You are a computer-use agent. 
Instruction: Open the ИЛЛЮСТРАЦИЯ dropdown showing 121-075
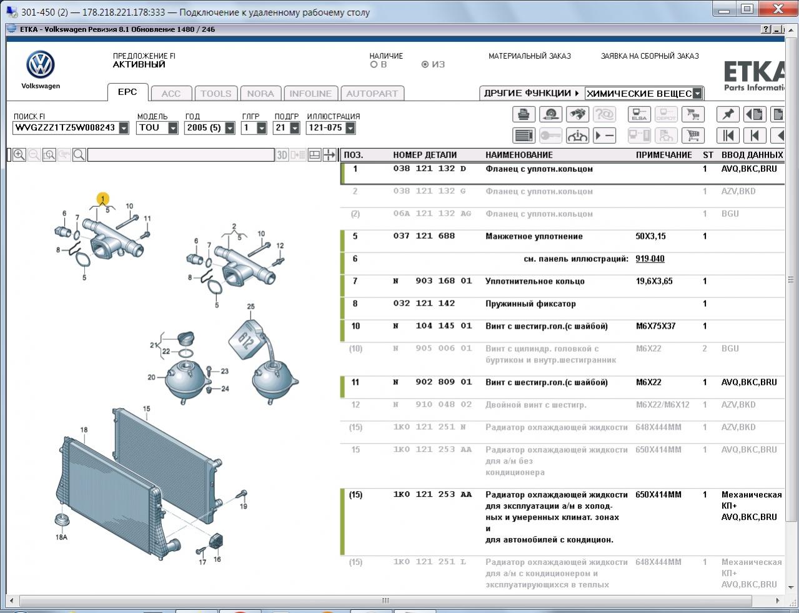(x=350, y=128)
